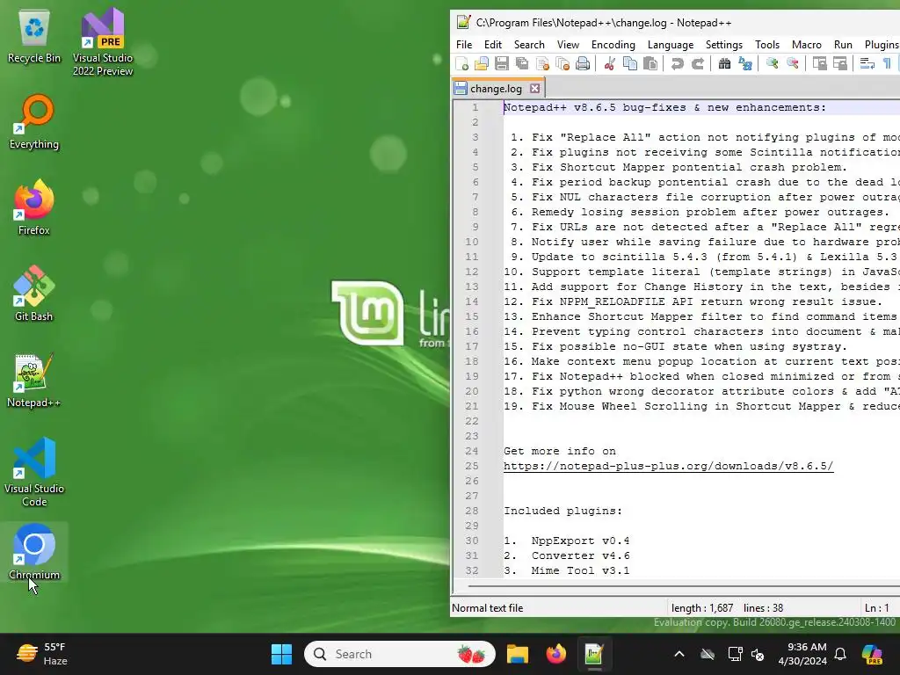This screenshot has height=675, width=900.
Task: Open the Encoding menu
Action: pos(613,45)
